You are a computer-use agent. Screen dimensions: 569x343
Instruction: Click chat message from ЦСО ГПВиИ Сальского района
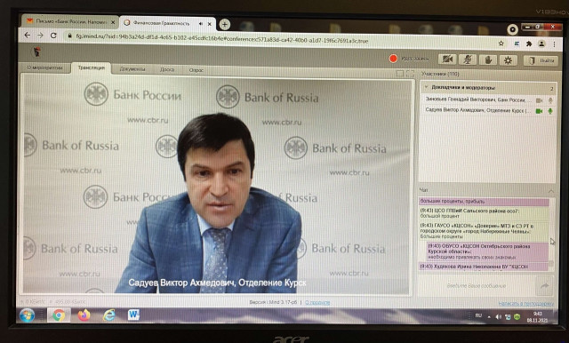[x=484, y=213]
